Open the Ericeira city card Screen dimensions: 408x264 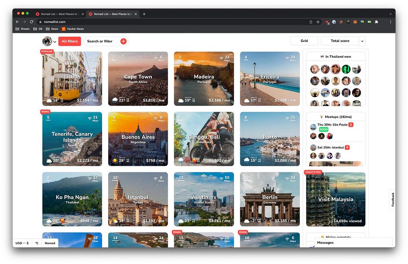click(270, 79)
